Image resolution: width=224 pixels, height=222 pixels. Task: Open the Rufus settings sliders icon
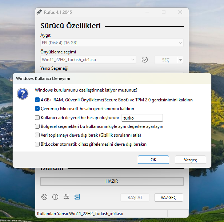66,197
